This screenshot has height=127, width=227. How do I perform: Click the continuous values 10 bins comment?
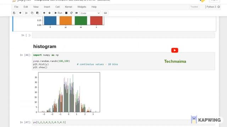coord(97,64)
